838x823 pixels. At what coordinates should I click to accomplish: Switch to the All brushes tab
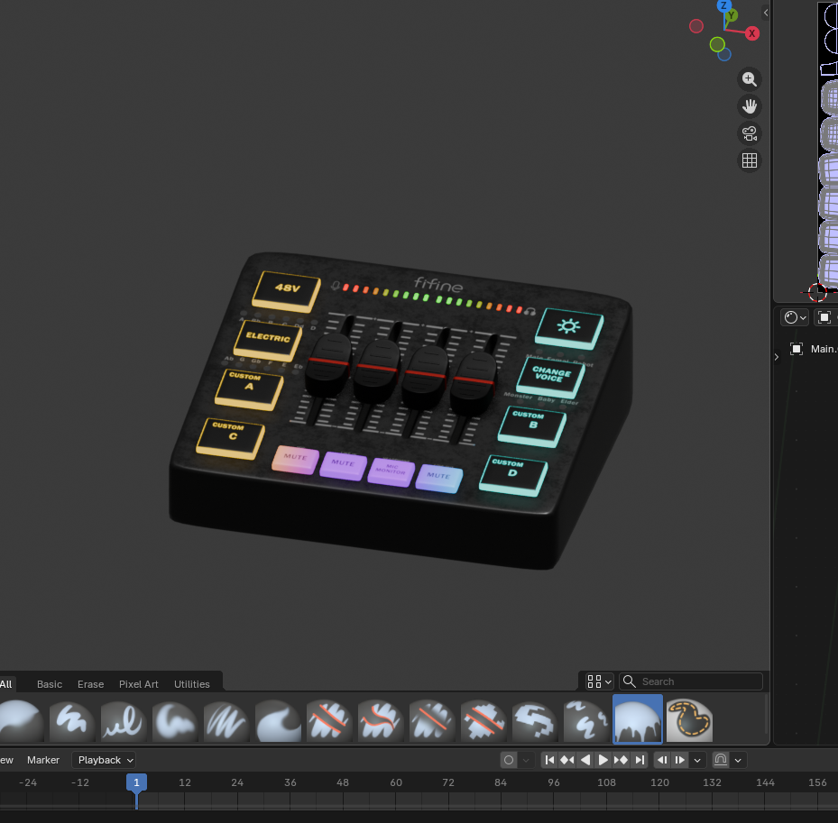tap(6, 684)
